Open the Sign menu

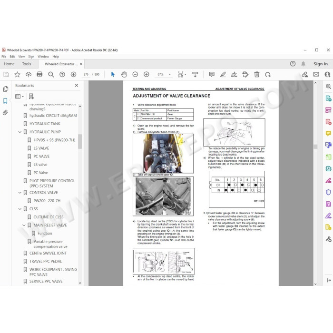[x=31, y=57]
